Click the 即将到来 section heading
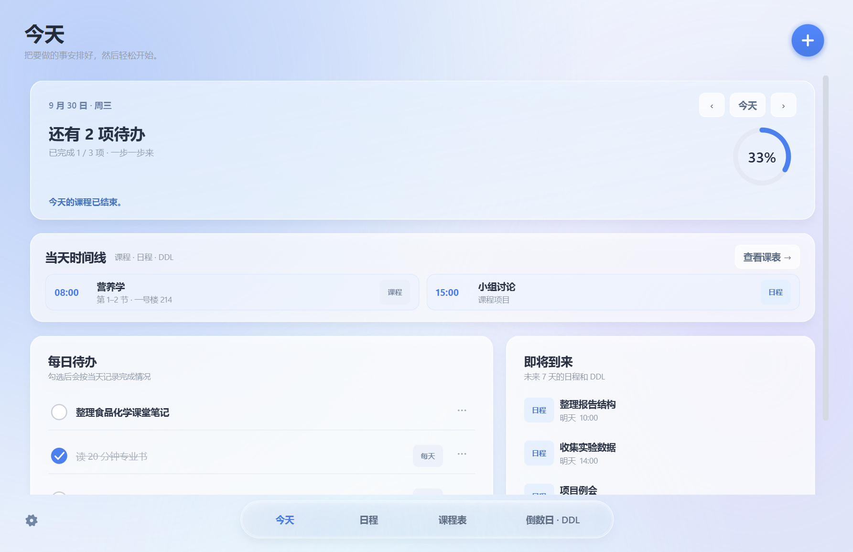This screenshot has height=552, width=853. coord(548,362)
